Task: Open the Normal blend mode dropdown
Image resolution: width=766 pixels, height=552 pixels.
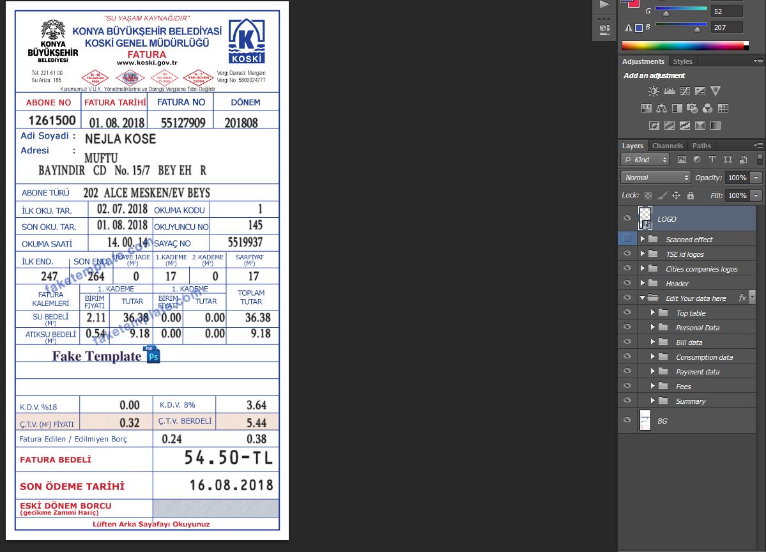Action: pos(655,178)
